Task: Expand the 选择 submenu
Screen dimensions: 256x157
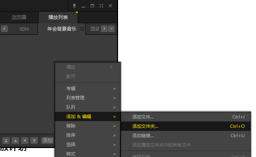Action: pyautogui.click(x=88, y=144)
